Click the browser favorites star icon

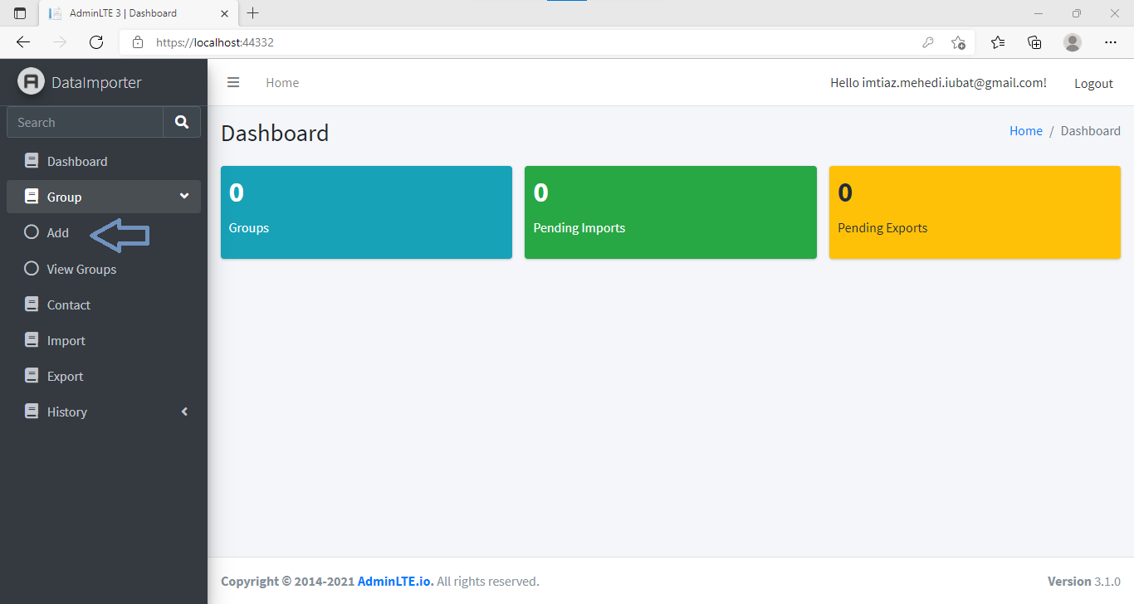997,41
